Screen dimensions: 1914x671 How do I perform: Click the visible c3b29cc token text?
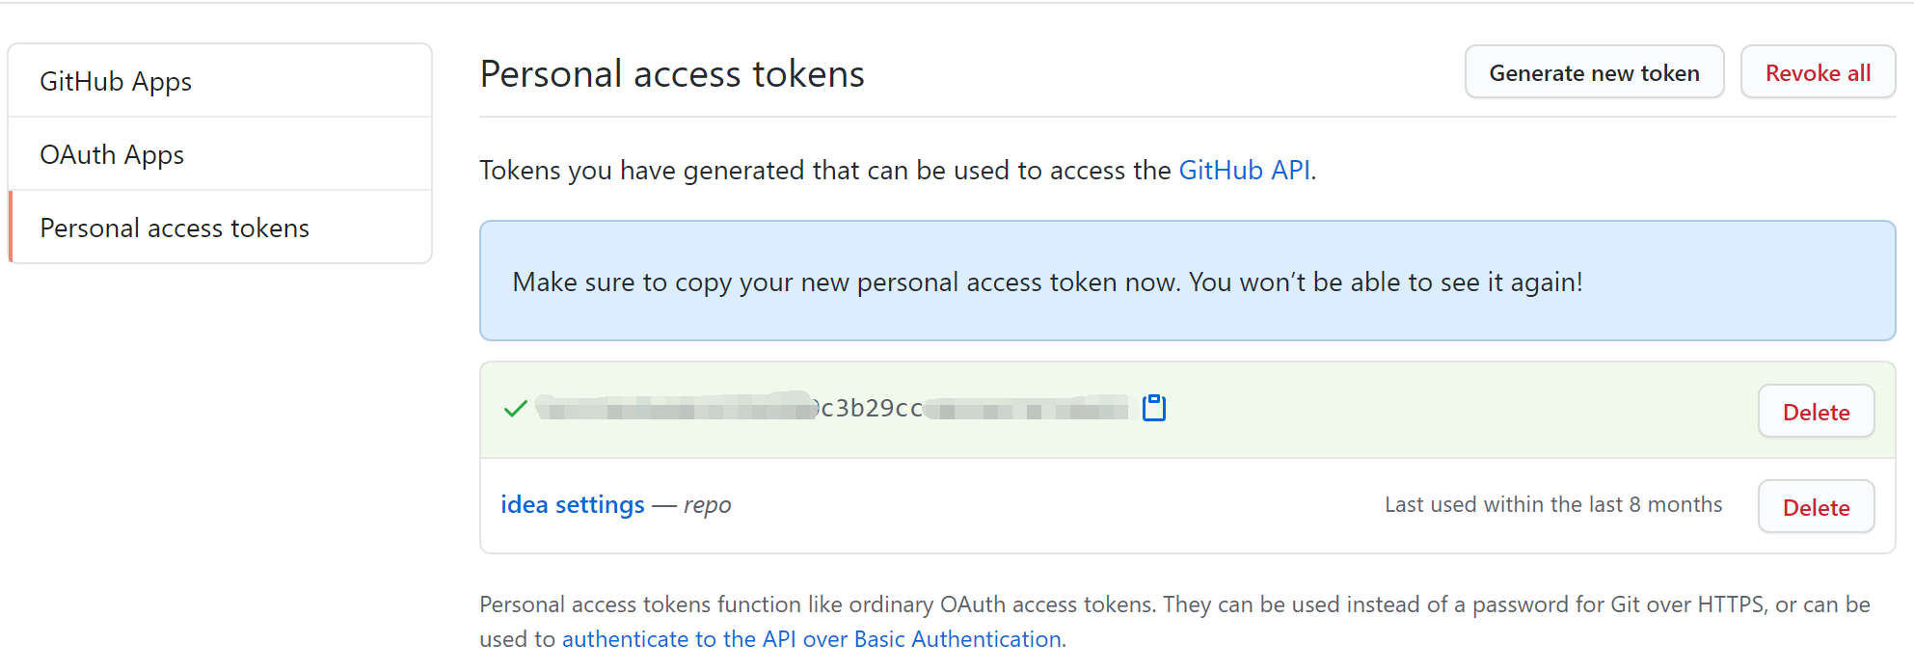click(871, 408)
